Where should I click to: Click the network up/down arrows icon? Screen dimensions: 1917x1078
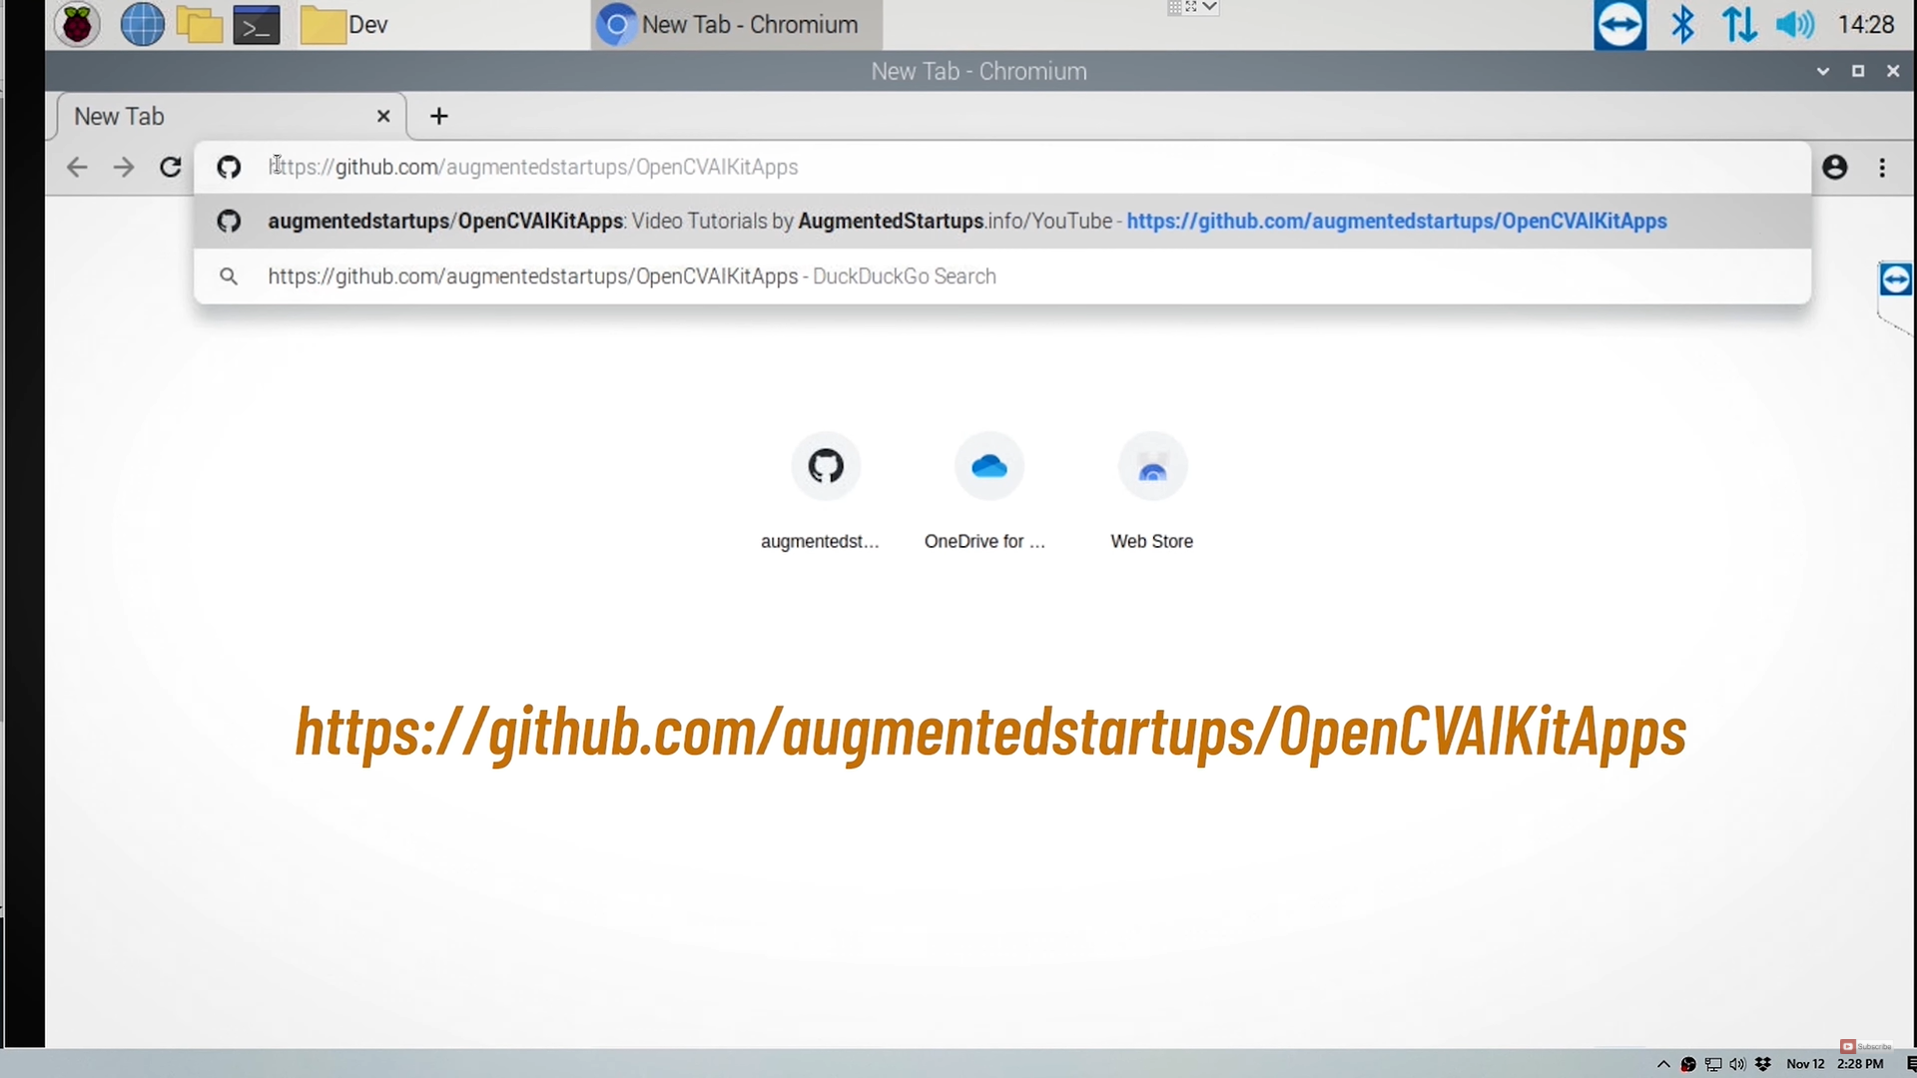(x=1738, y=24)
